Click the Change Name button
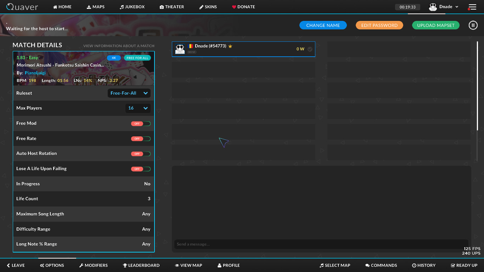The height and width of the screenshot is (272, 484). pyautogui.click(x=323, y=25)
